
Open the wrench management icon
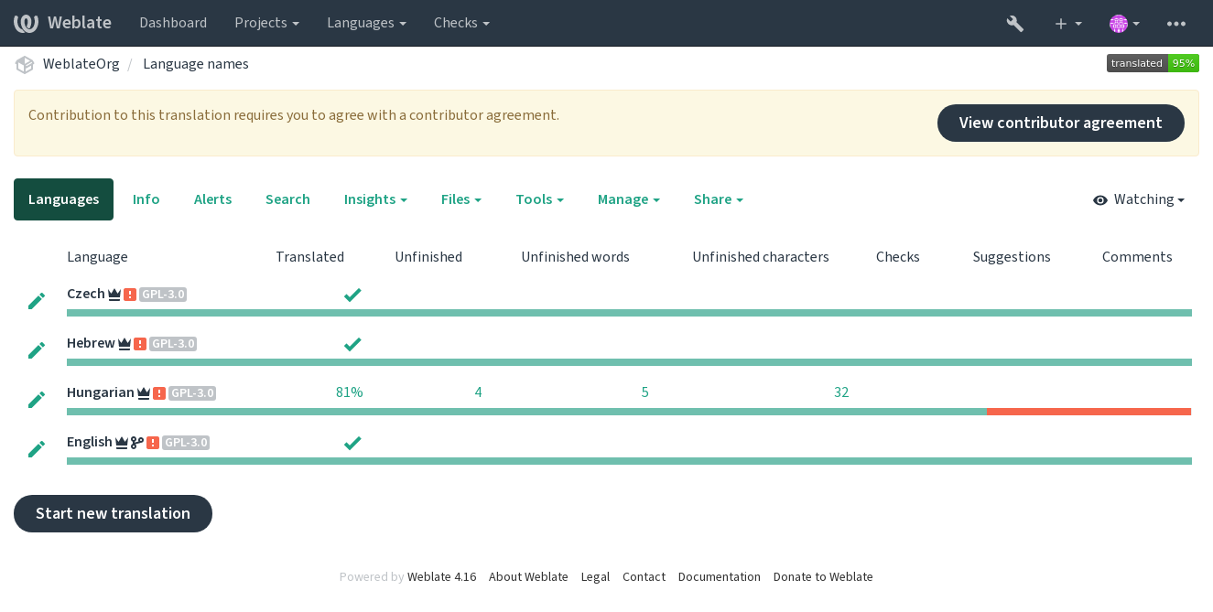point(1014,23)
